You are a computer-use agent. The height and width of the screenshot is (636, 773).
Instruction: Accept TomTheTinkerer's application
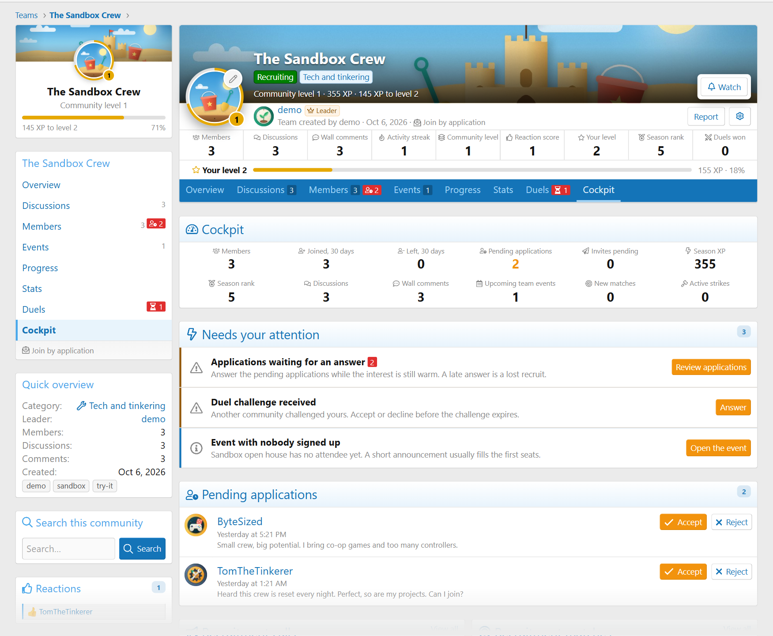(x=683, y=572)
